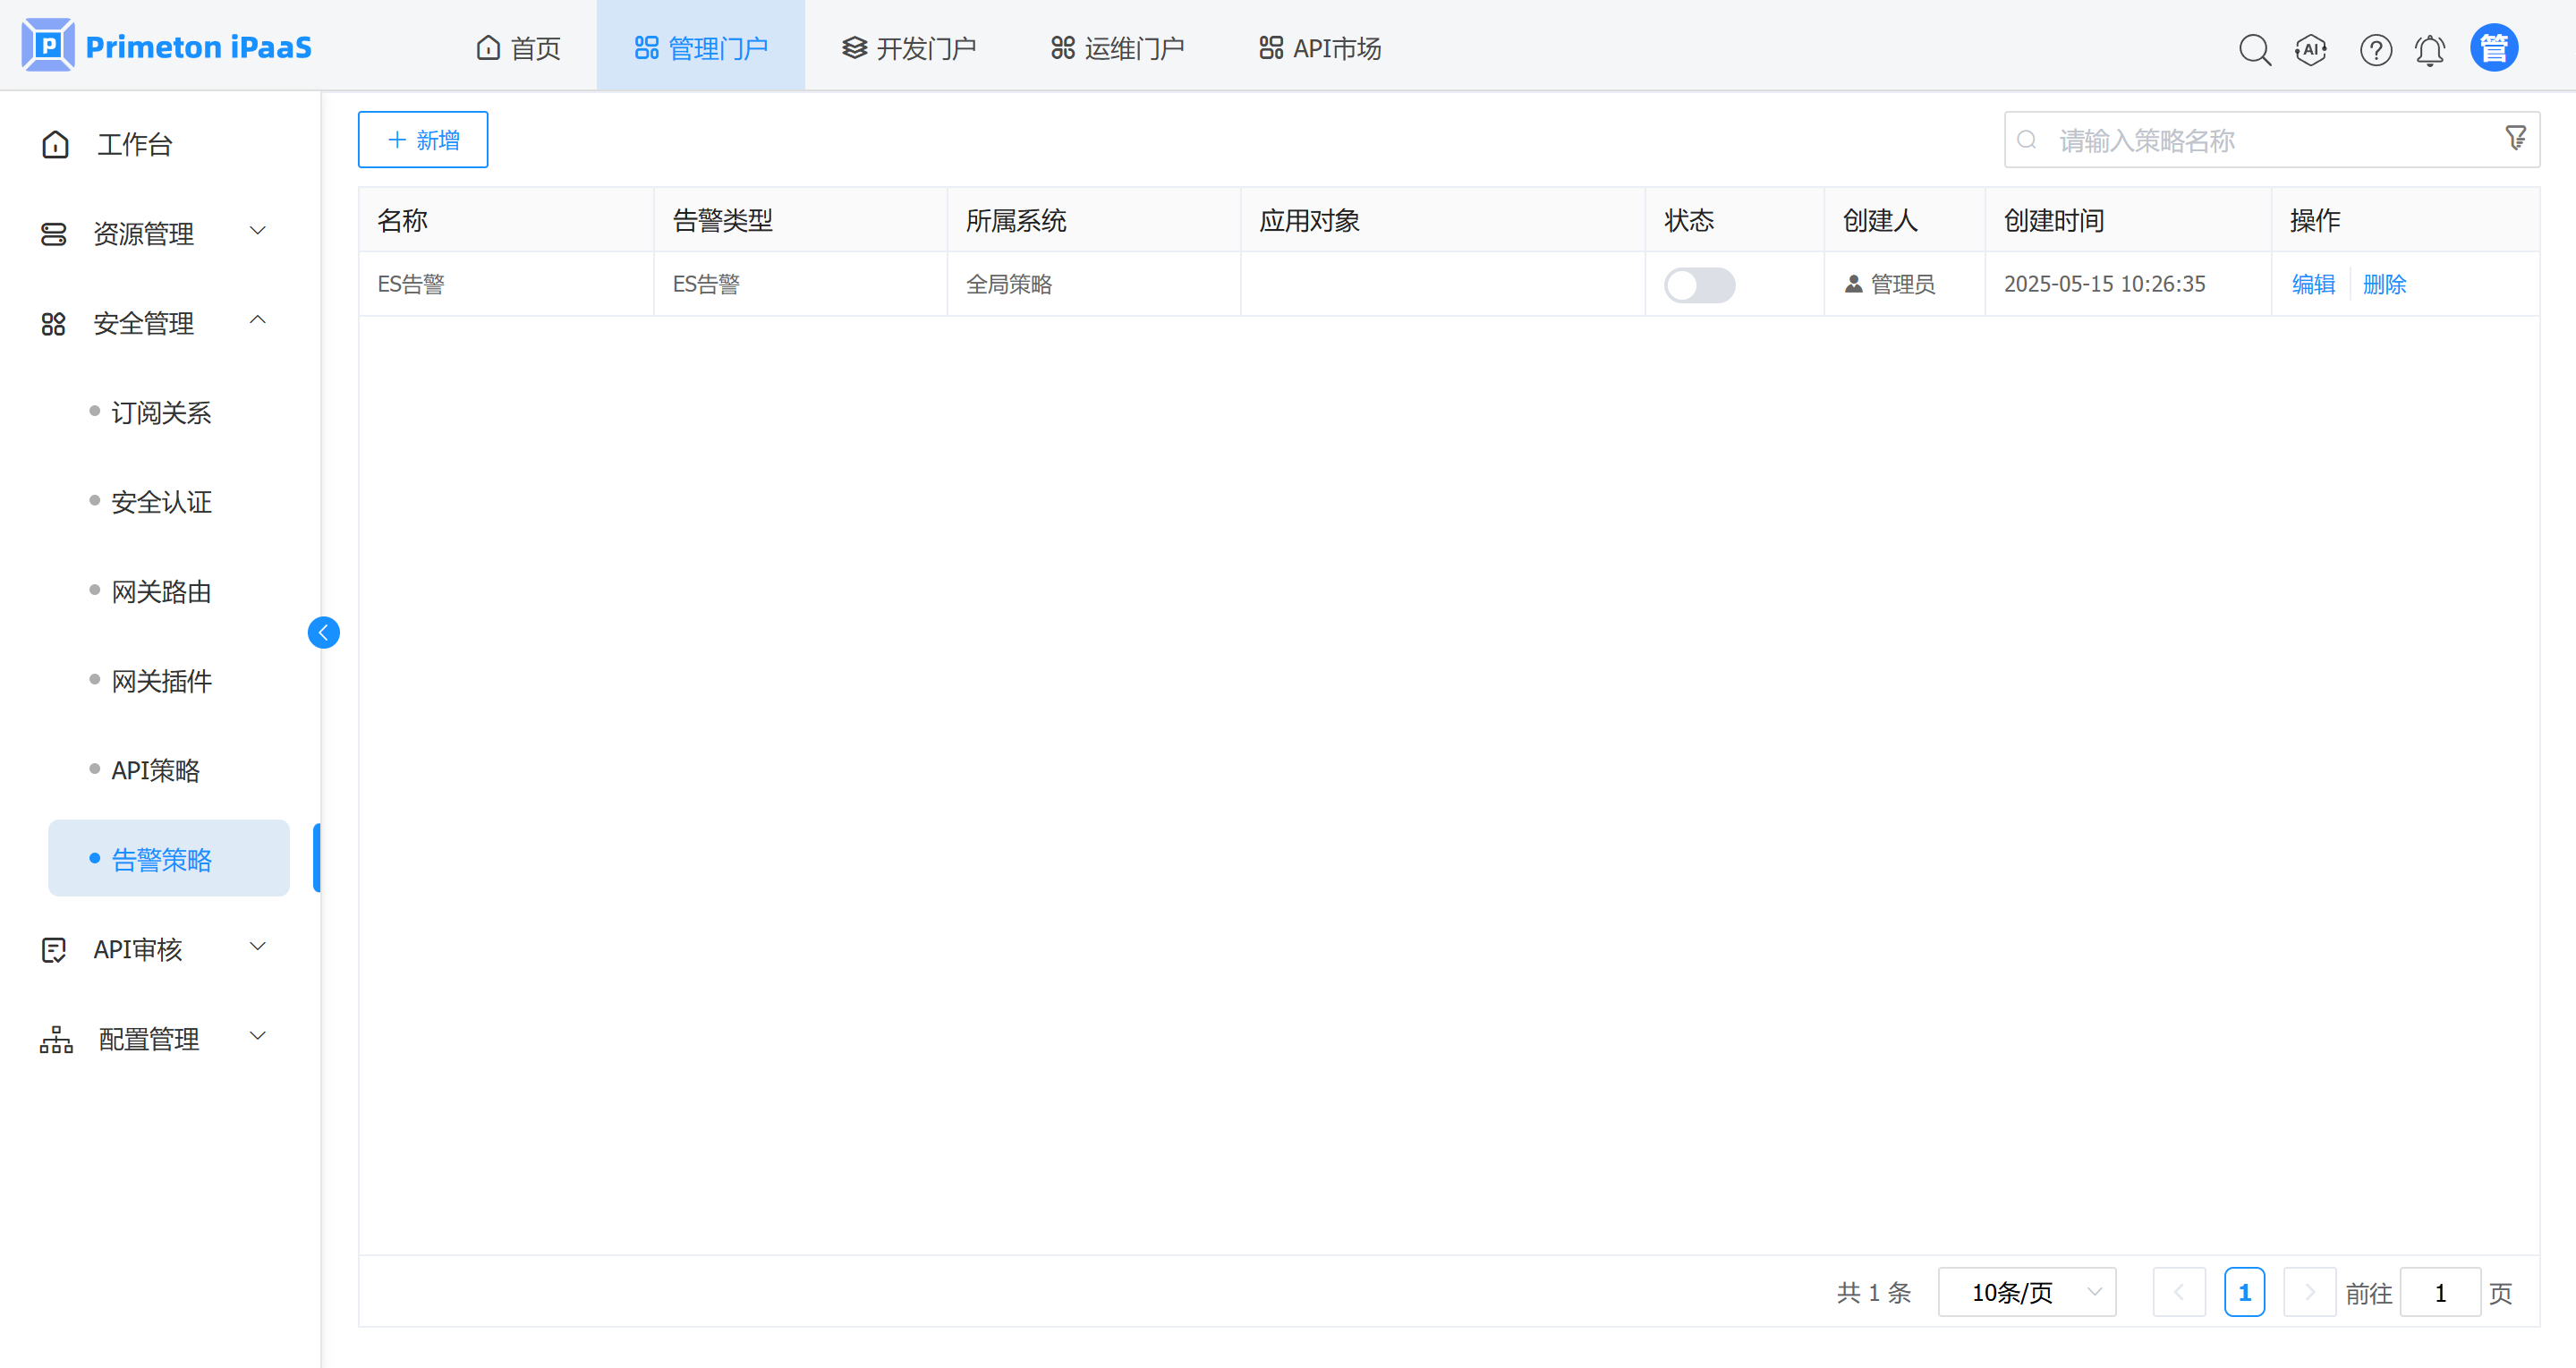Click the strategy name search field

(x=2260, y=140)
